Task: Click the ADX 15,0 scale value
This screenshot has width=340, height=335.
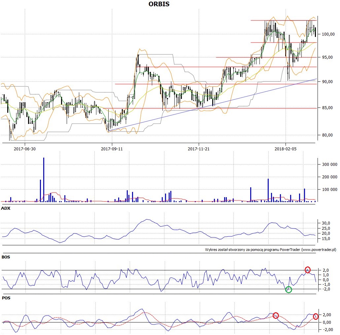Action: 326,238
